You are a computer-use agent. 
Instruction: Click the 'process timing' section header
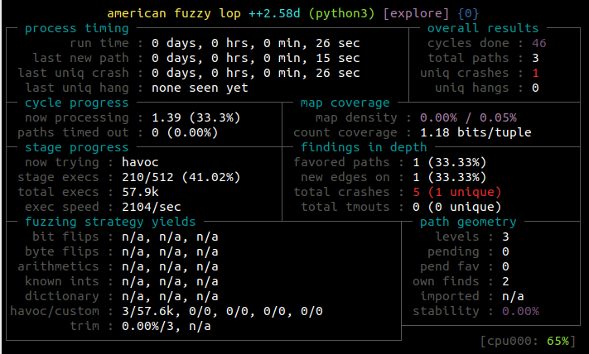coord(77,28)
